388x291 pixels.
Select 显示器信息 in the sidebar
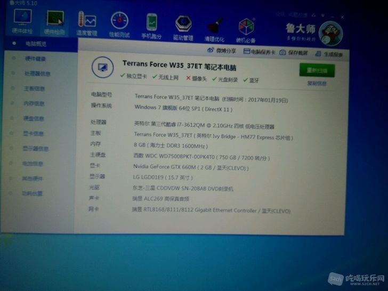point(36,149)
